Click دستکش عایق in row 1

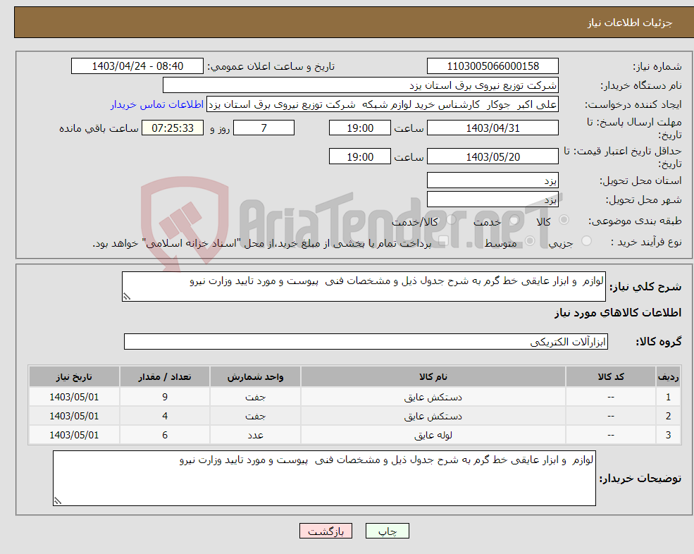(x=433, y=398)
